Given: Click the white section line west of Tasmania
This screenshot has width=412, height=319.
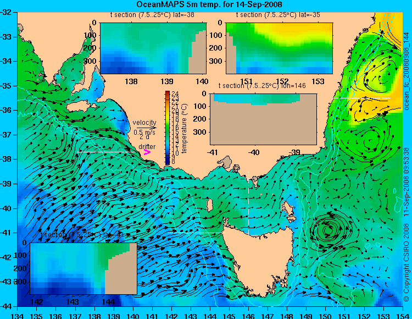Looking at the screenshot, I should coord(197,233).
